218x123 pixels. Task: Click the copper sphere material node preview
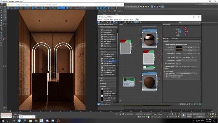(149, 40)
